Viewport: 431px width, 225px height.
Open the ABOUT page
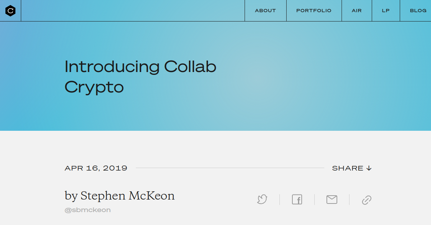point(265,10)
